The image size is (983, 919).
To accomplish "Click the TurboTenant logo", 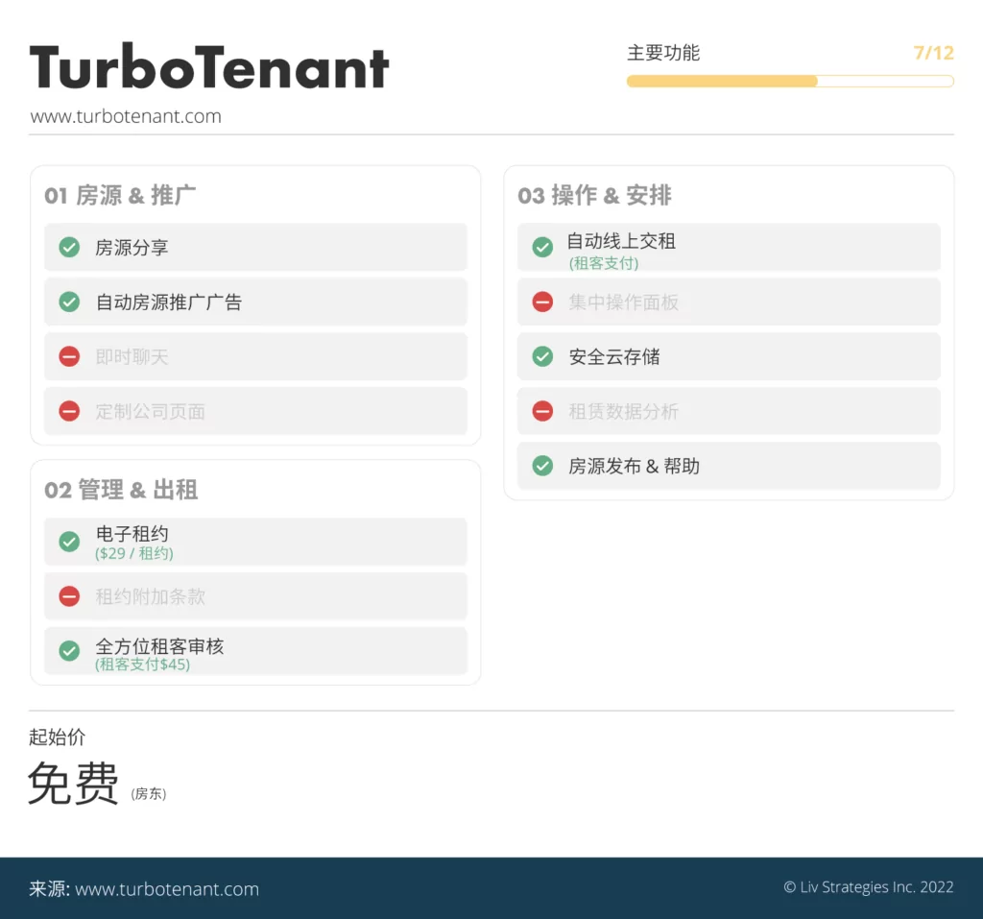I will [209, 67].
